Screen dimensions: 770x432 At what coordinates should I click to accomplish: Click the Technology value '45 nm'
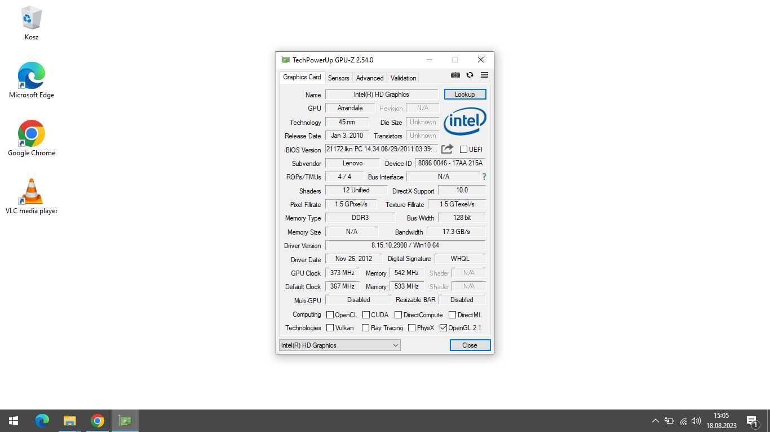click(x=347, y=122)
